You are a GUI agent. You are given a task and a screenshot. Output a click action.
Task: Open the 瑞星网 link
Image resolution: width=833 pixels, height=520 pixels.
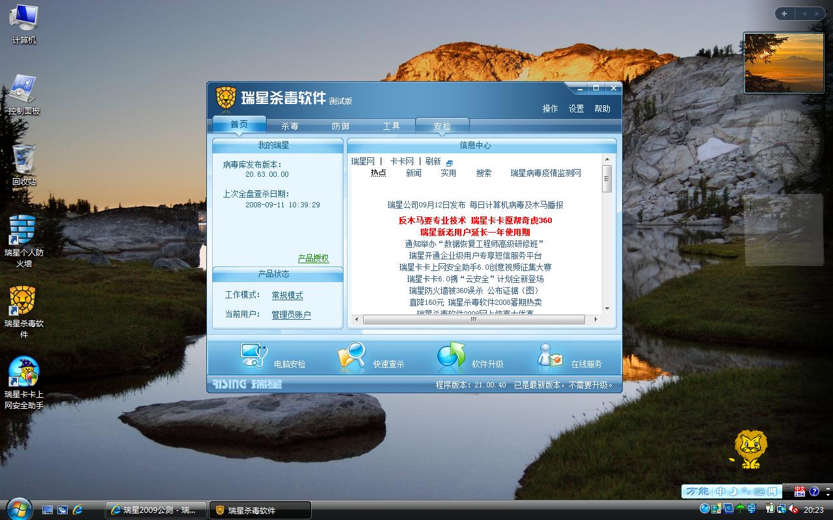(x=362, y=161)
